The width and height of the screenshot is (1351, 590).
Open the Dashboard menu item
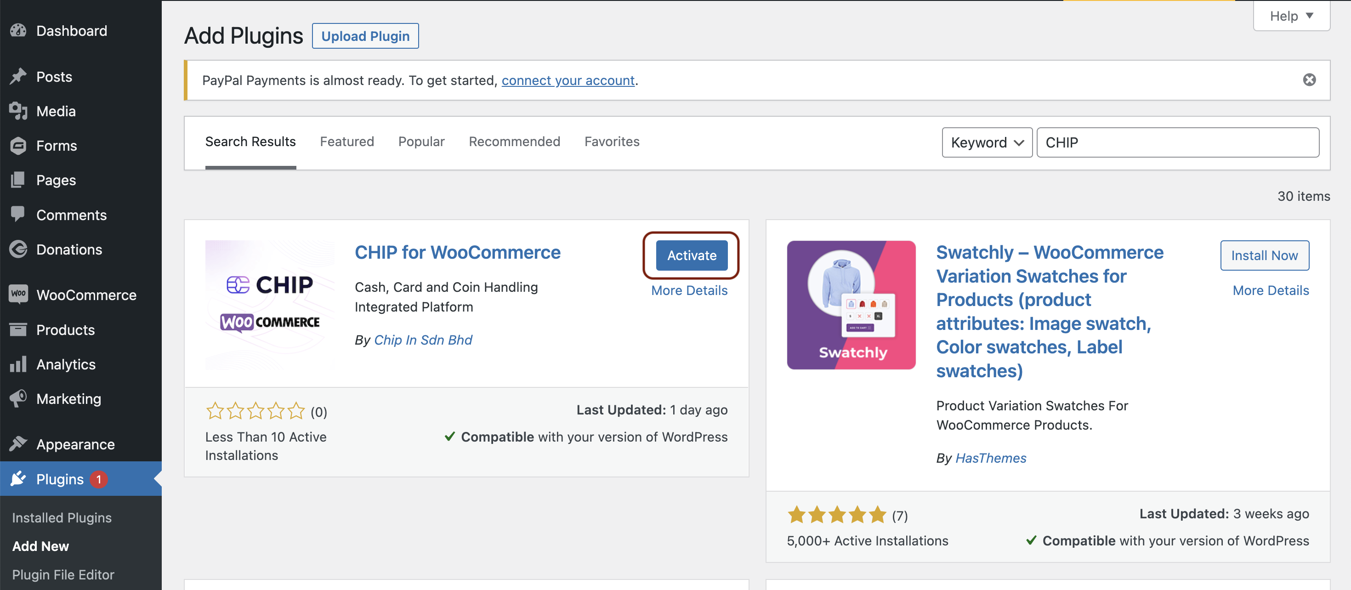click(x=81, y=31)
